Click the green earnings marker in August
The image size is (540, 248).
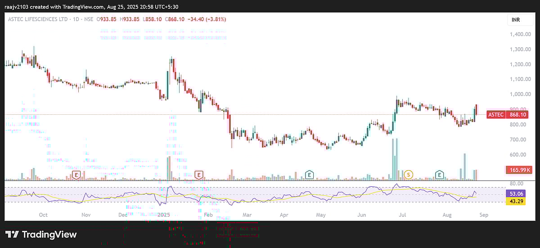[x=439, y=174]
